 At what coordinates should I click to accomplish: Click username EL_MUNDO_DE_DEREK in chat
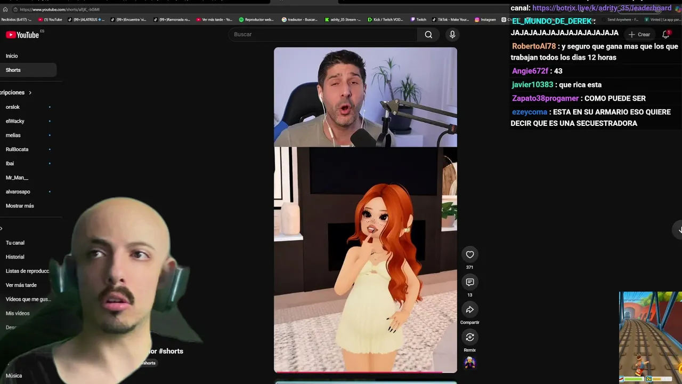click(552, 21)
